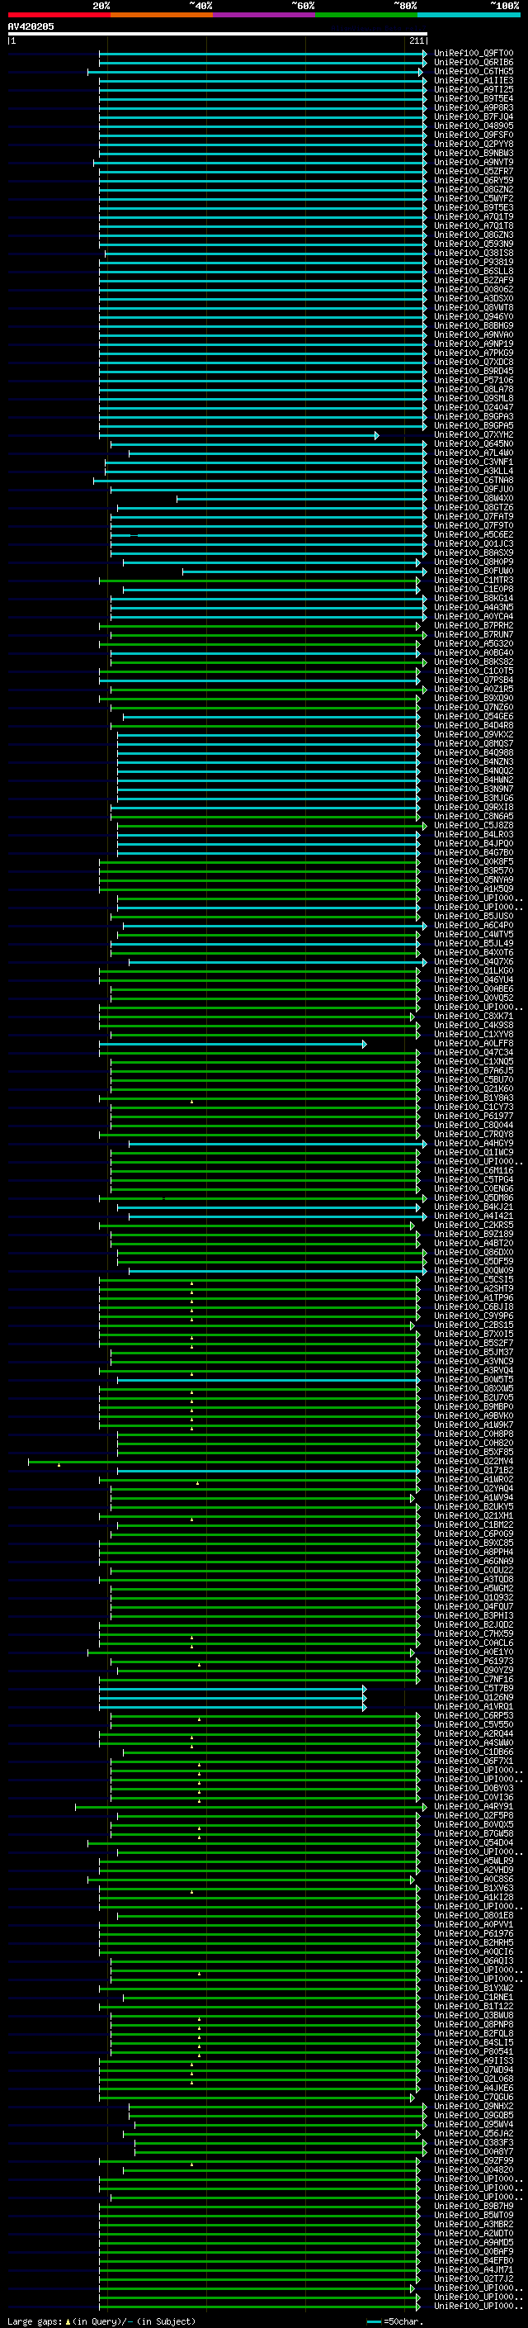The width and height of the screenshot is (528, 2328).
Task: Select the UniRef100_C5J8Z8 label
Action: pyautogui.click(x=474, y=825)
